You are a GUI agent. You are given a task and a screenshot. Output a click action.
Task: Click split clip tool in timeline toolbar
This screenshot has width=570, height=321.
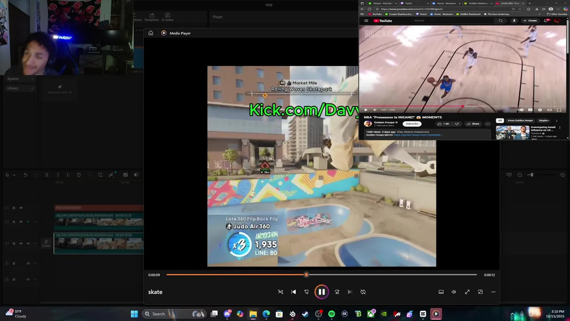click(47, 175)
